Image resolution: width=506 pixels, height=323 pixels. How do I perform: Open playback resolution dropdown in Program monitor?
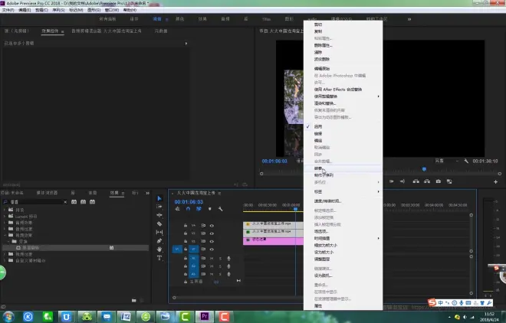[447, 161]
